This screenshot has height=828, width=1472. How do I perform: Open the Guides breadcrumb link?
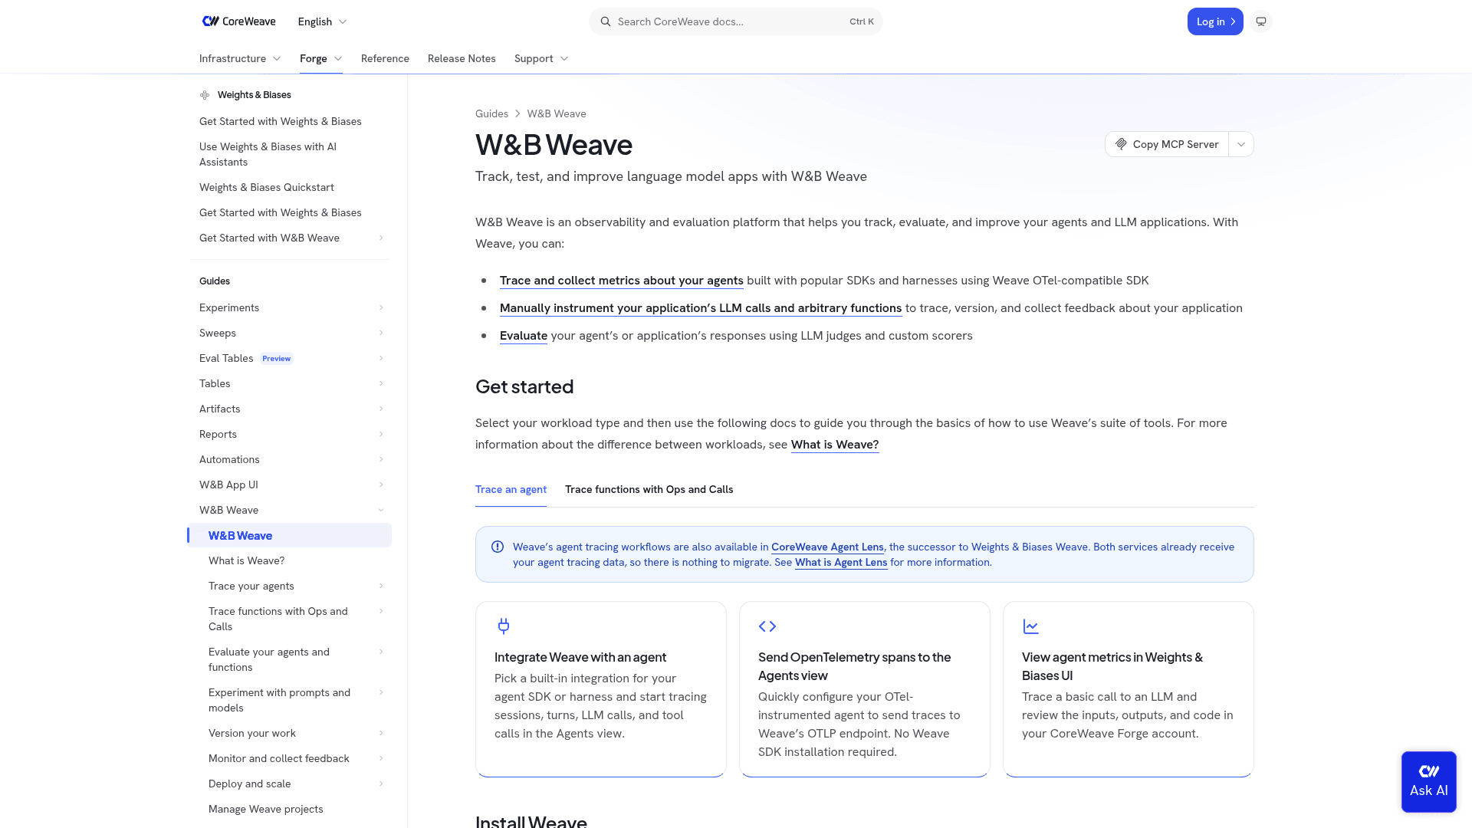pyautogui.click(x=491, y=113)
